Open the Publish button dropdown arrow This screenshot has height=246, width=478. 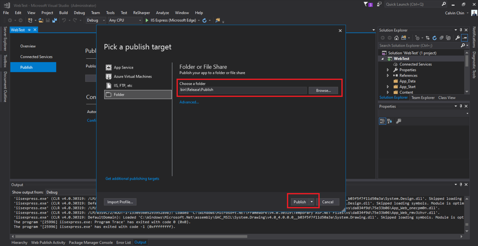point(311,202)
